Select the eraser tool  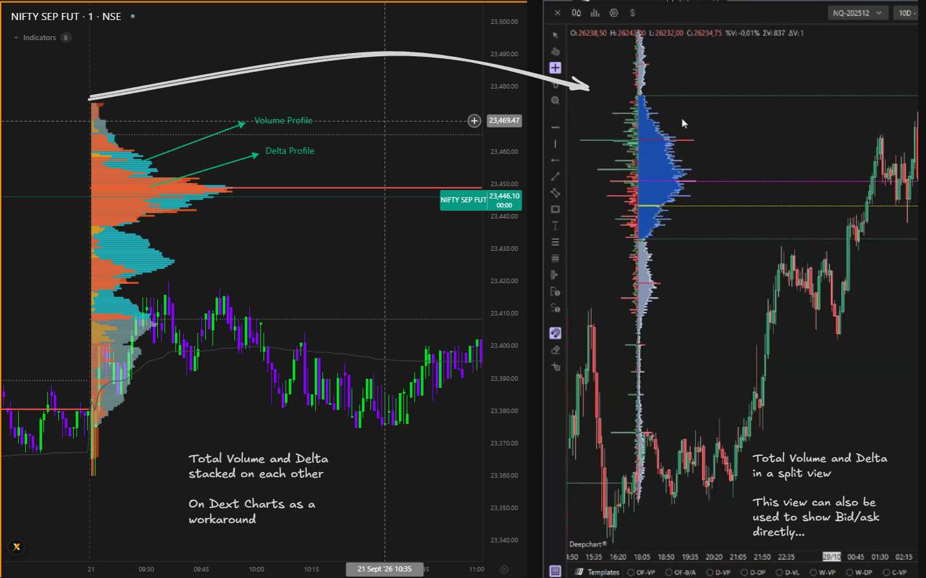pos(555,350)
